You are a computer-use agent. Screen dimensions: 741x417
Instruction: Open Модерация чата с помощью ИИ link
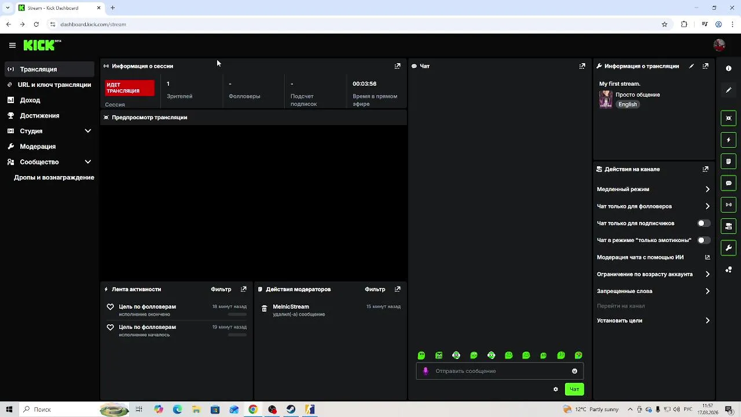tap(653, 257)
